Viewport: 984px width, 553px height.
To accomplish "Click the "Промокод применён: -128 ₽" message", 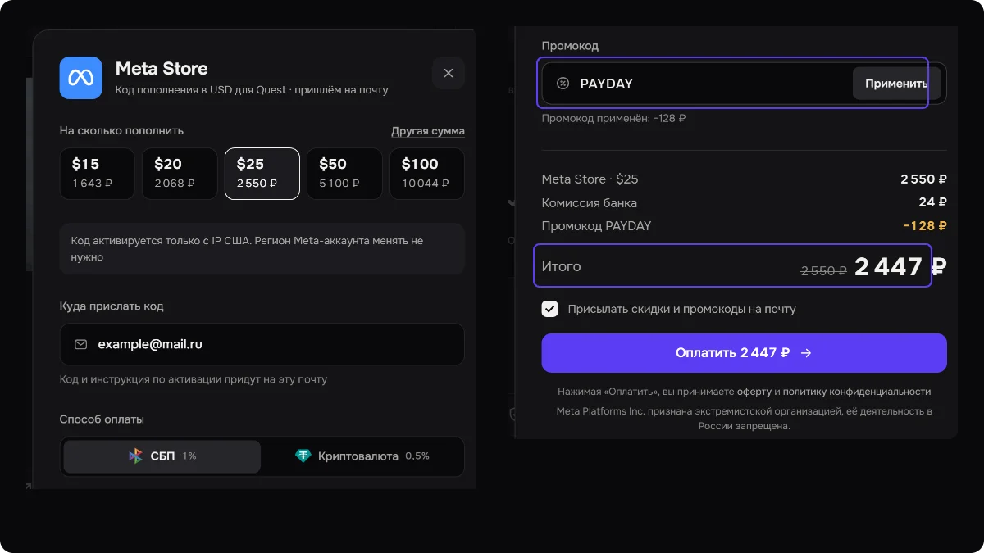I will [613, 119].
